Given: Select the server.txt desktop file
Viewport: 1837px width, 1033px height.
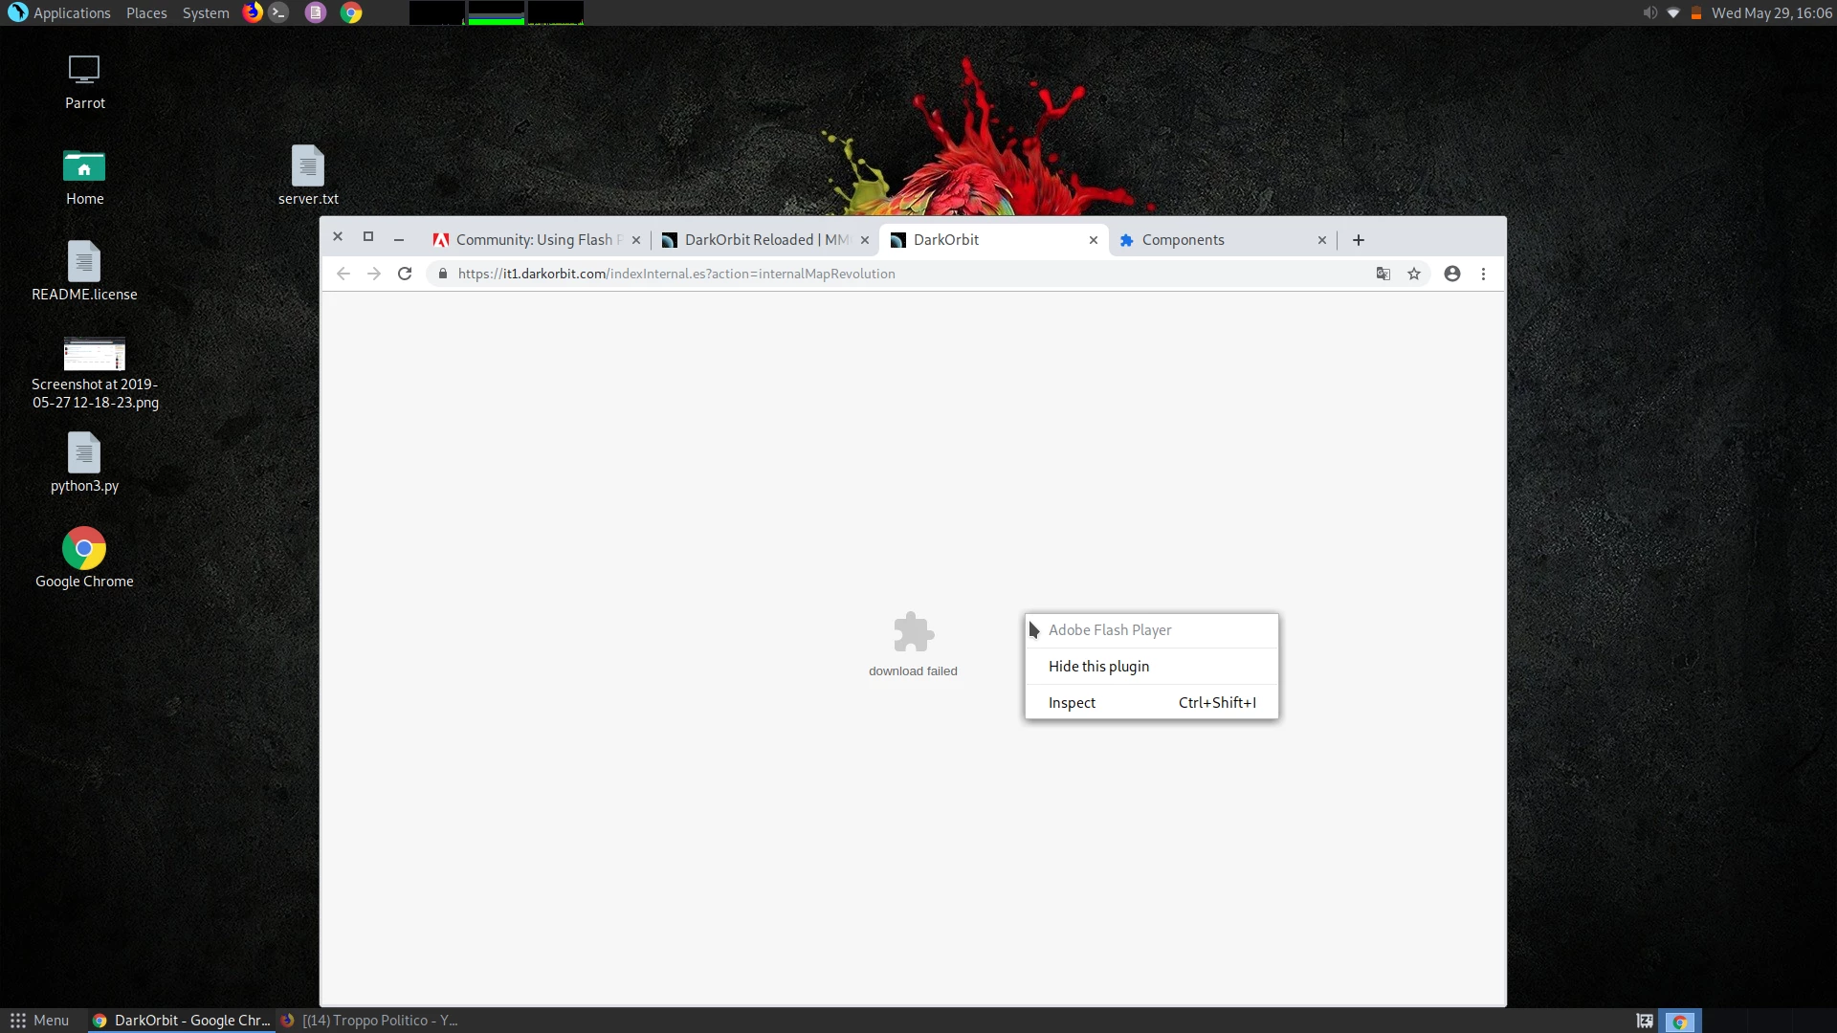Looking at the screenshot, I should [308, 173].
